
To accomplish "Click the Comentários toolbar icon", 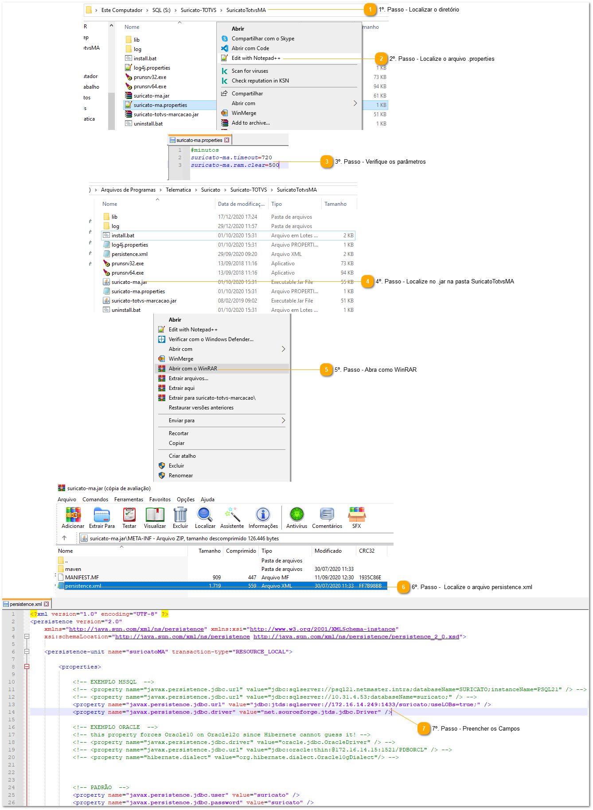I will coord(327,515).
